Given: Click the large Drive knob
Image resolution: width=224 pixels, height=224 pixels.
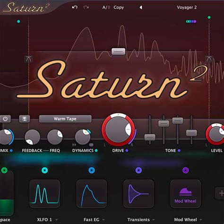Looking at the screenshot, I should coord(118,129).
